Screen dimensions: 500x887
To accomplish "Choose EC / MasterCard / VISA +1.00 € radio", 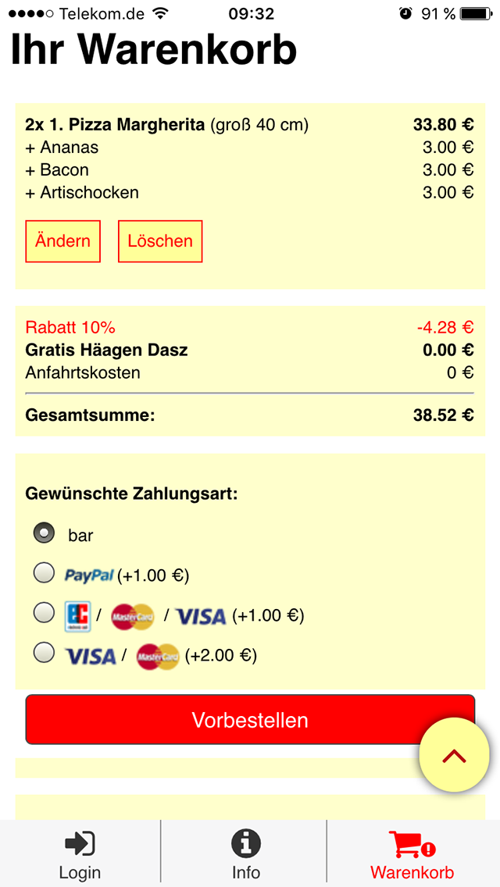I will [45, 613].
